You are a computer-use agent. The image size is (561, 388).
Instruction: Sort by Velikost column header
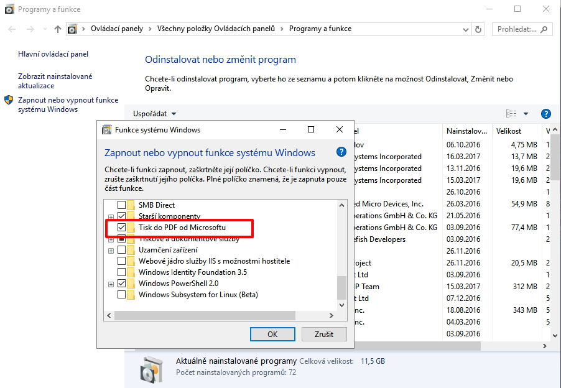[x=517, y=131]
